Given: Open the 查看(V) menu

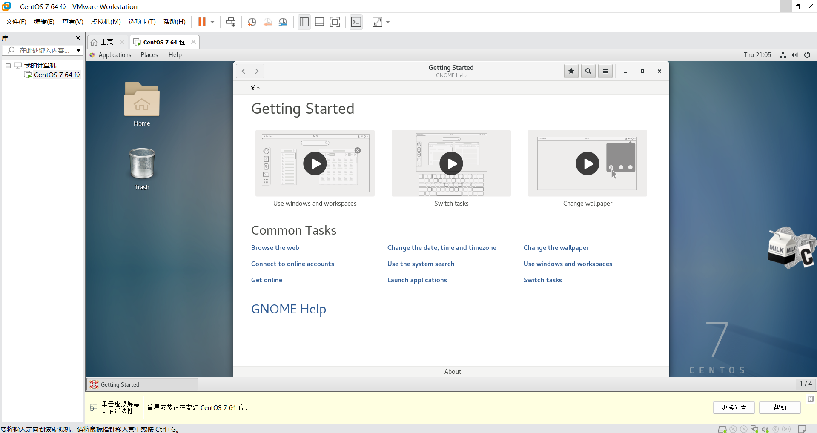Looking at the screenshot, I should (x=73, y=22).
